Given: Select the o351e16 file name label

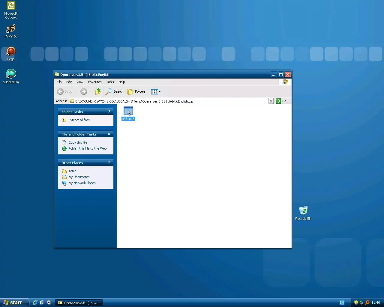Looking at the screenshot, I should click(128, 119).
